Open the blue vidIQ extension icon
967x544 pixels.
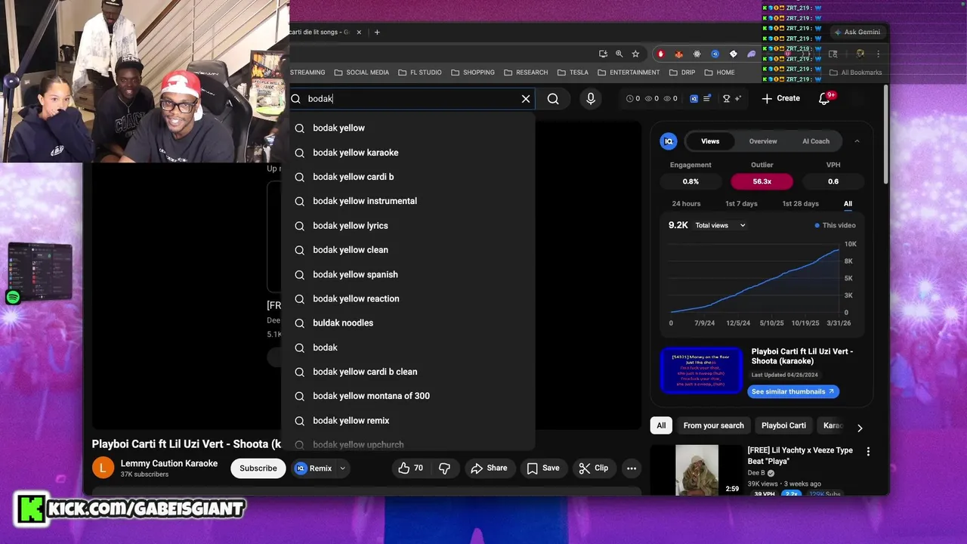tap(715, 54)
